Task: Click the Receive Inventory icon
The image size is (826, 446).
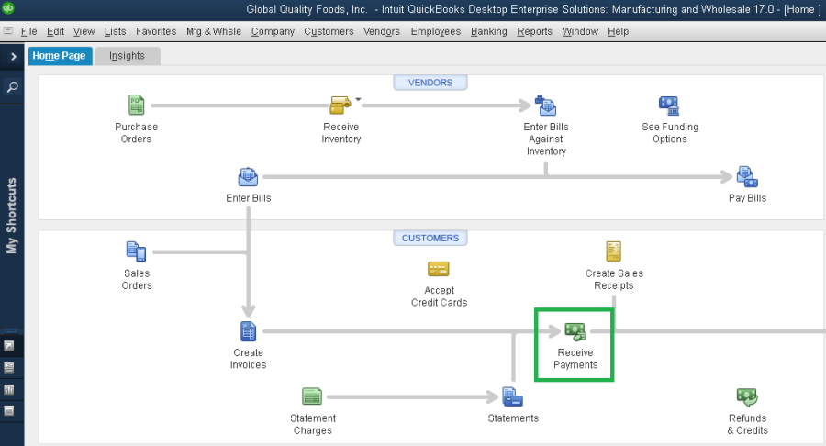Action: [x=340, y=105]
